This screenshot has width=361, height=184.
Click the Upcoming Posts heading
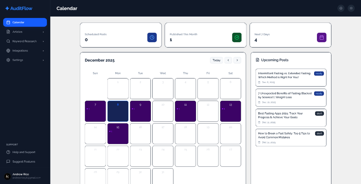click(275, 60)
